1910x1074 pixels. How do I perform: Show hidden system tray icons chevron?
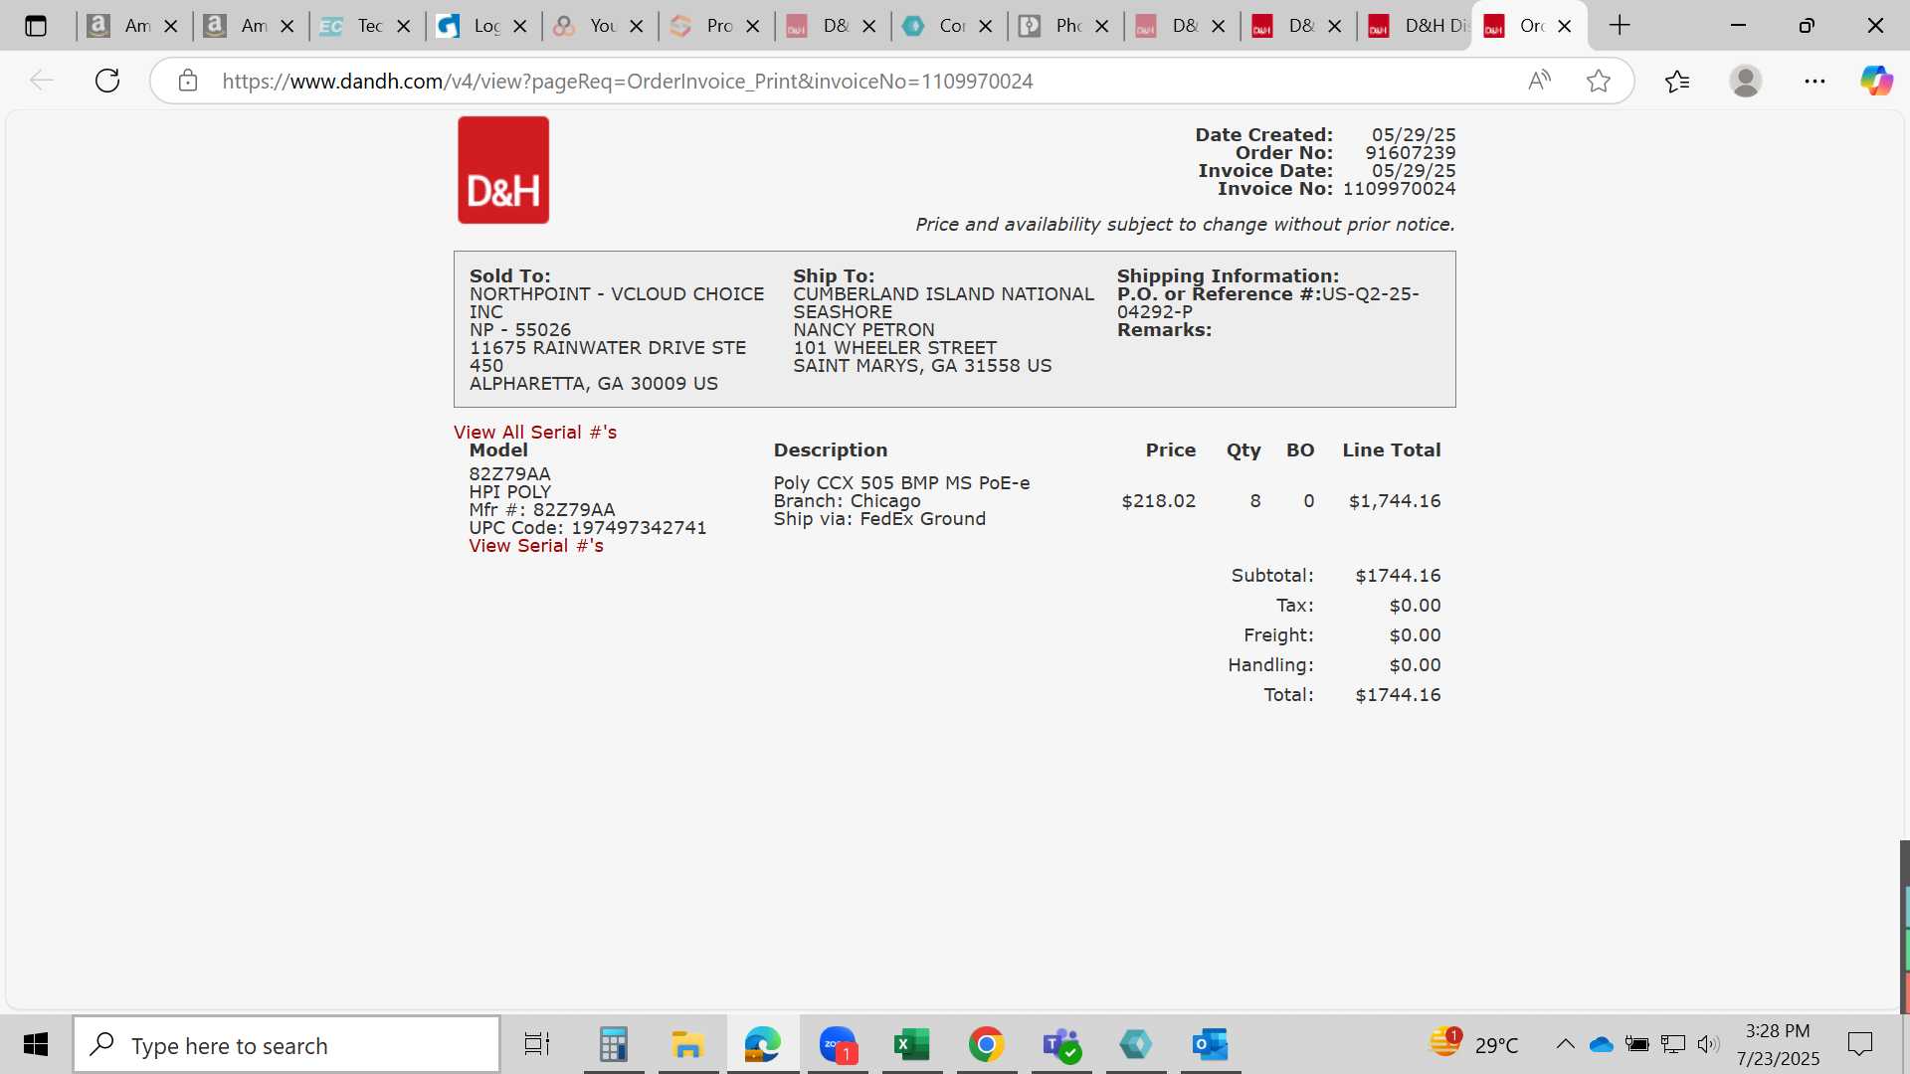(1565, 1044)
